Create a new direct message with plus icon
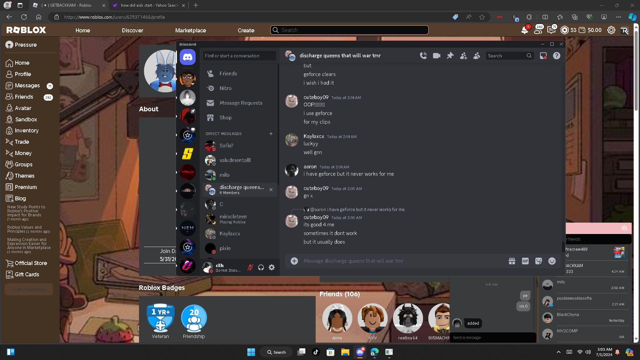 point(271,134)
